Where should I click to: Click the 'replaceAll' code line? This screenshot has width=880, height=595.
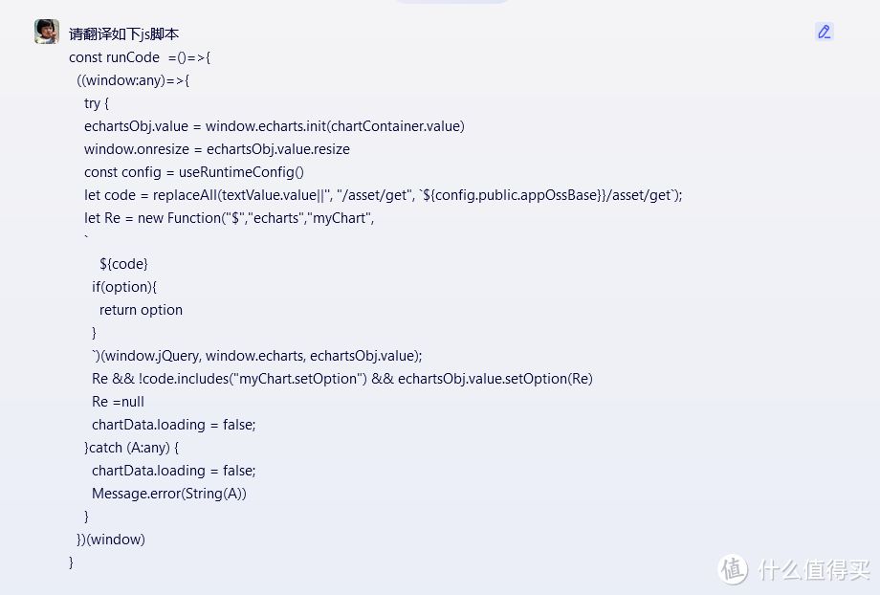tap(383, 195)
